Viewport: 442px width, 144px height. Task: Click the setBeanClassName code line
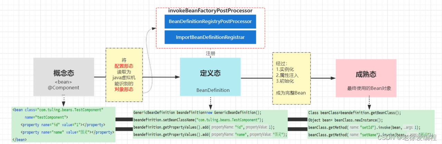click(x=199, y=120)
